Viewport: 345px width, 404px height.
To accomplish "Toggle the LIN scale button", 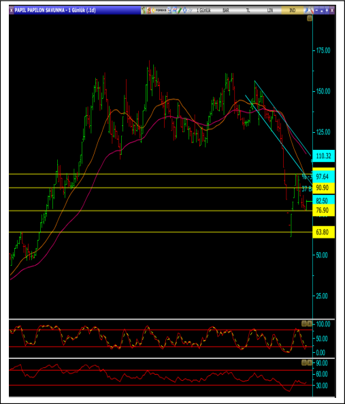I will tap(270, 10).
